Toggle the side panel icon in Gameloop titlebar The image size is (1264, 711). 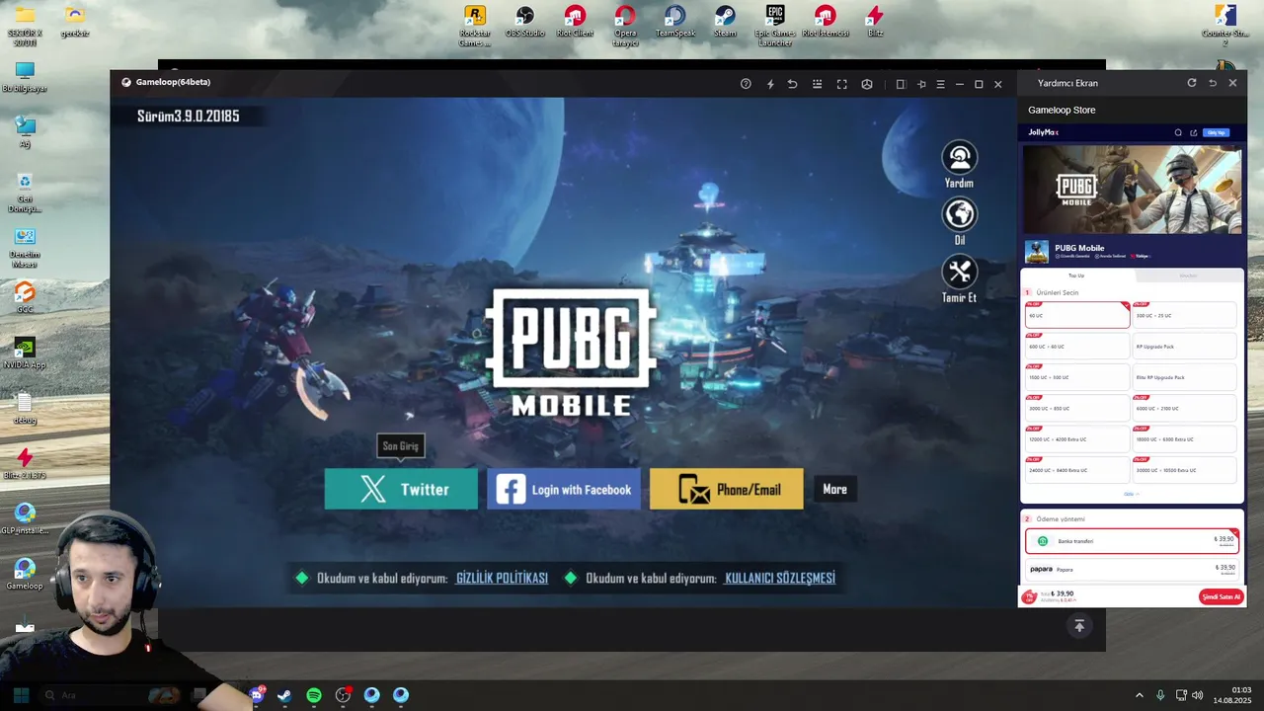point(901,84)
